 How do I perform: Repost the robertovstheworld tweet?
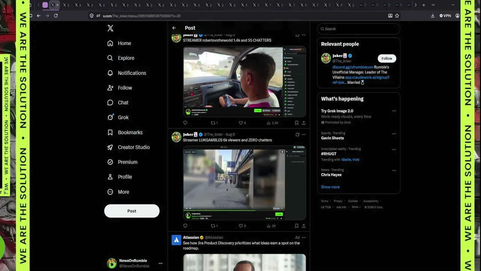(214, 123)
